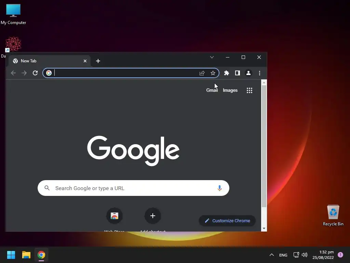Click the Google search input box

(x=134, y=188)
